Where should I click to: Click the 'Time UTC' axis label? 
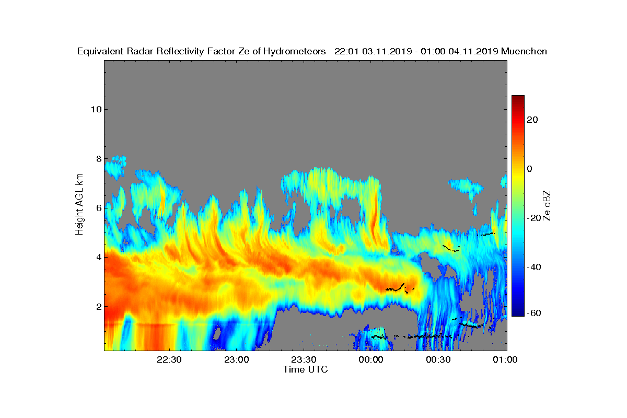click(306, 369)
